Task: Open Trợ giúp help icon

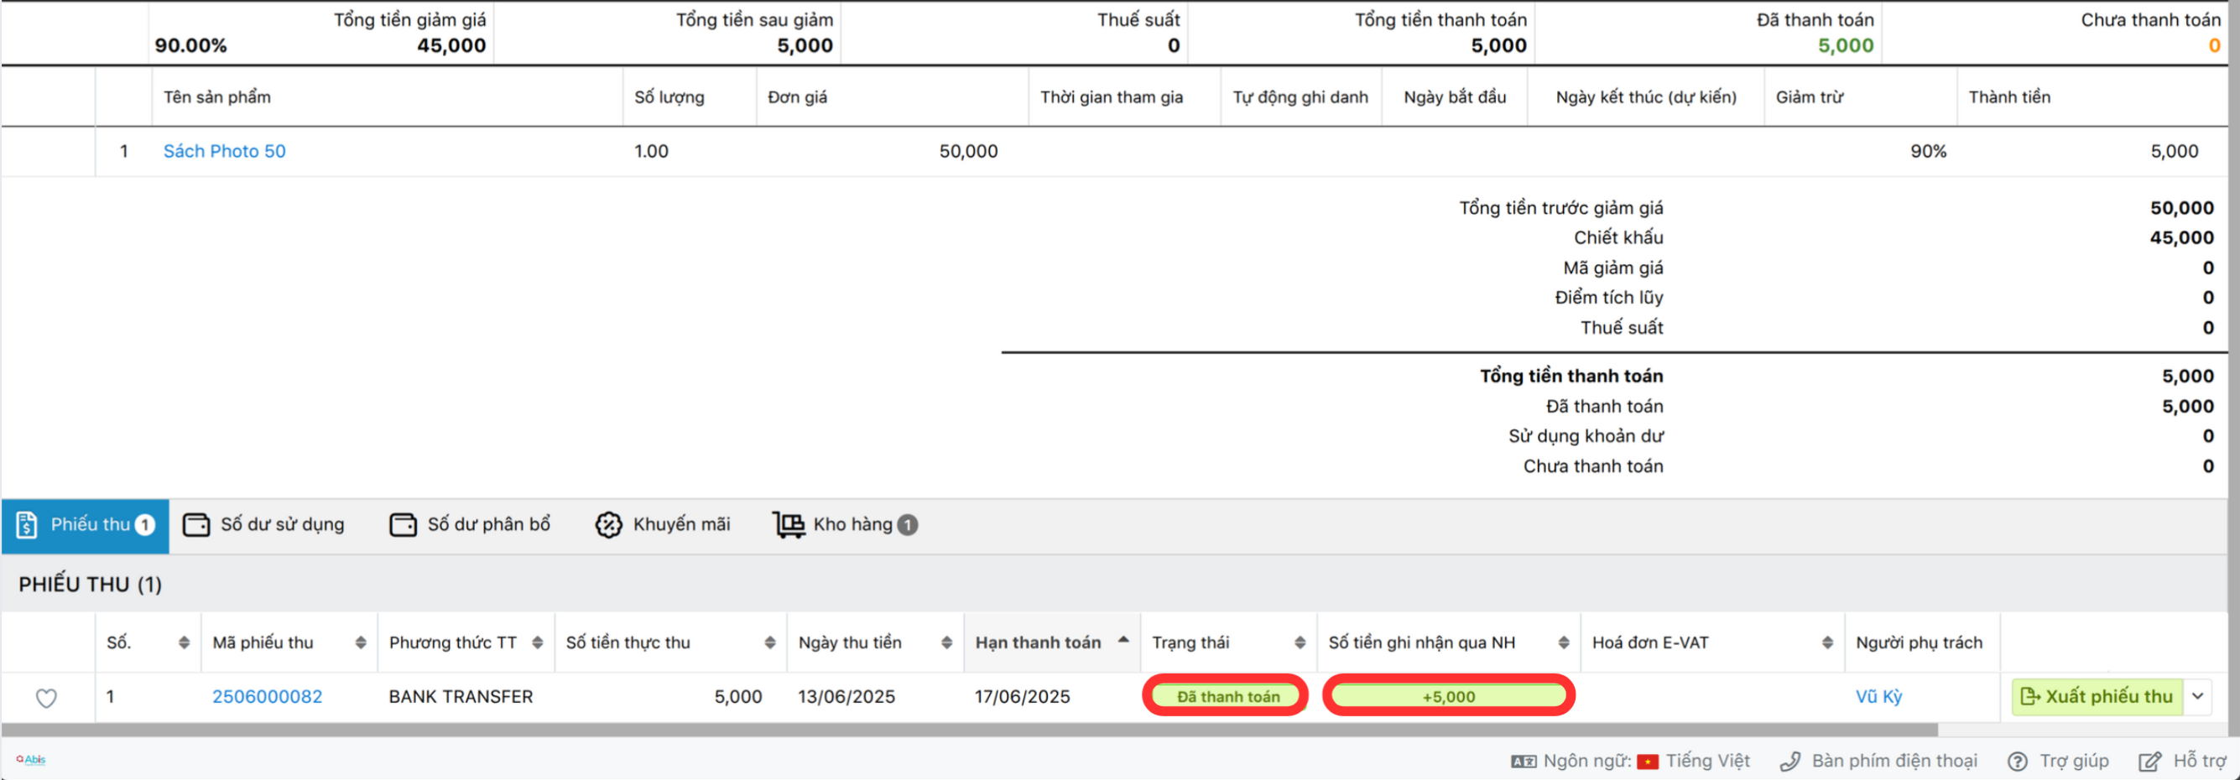Action: pyautogui.click(x=2017, y=762)
